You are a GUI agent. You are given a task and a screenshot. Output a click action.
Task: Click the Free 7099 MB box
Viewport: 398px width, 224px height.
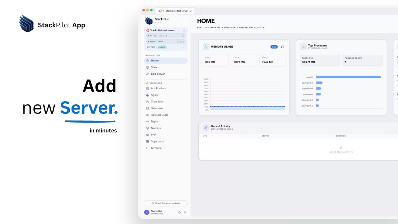click(x=244, y=60)
